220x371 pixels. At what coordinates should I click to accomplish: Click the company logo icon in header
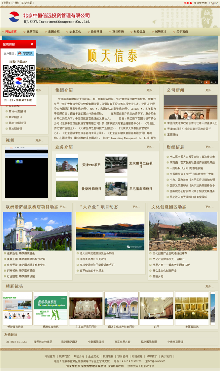14,17
